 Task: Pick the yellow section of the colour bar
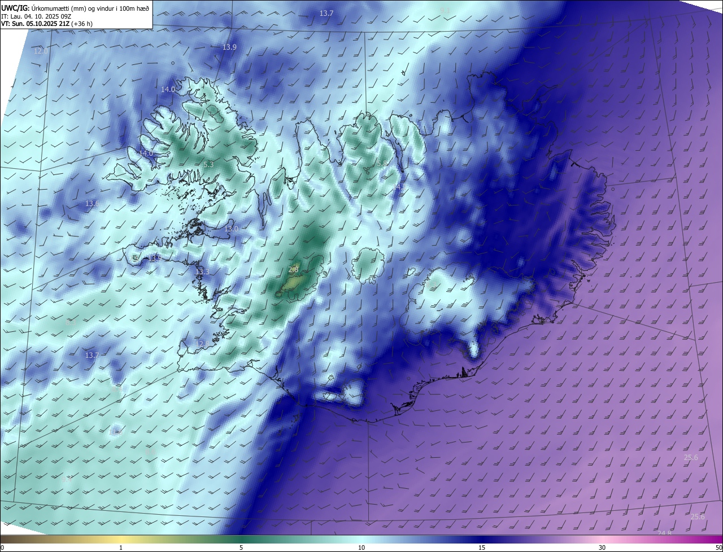pyautogui.click(x=121, y=539)
